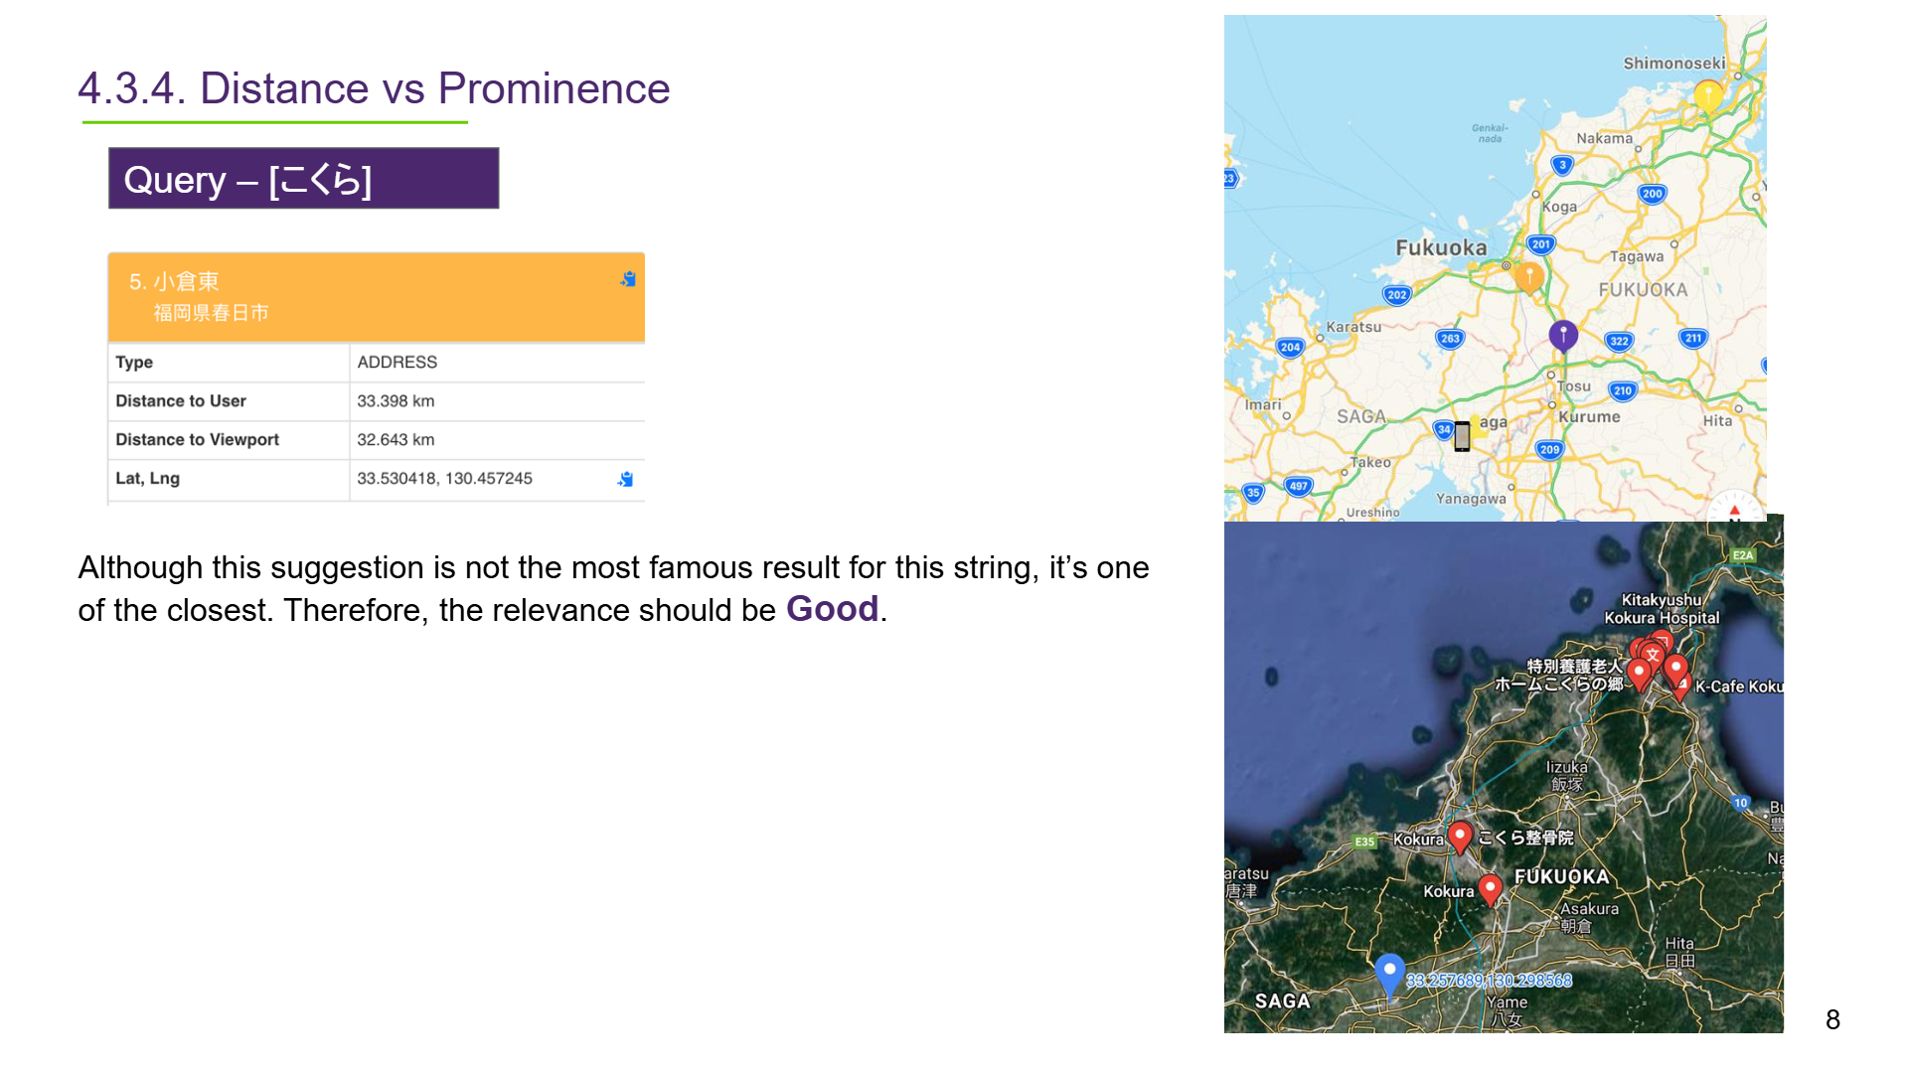Select the orange pin near Fukuoka
The image size is (1908, 1073).
[x=1529, y=277]
